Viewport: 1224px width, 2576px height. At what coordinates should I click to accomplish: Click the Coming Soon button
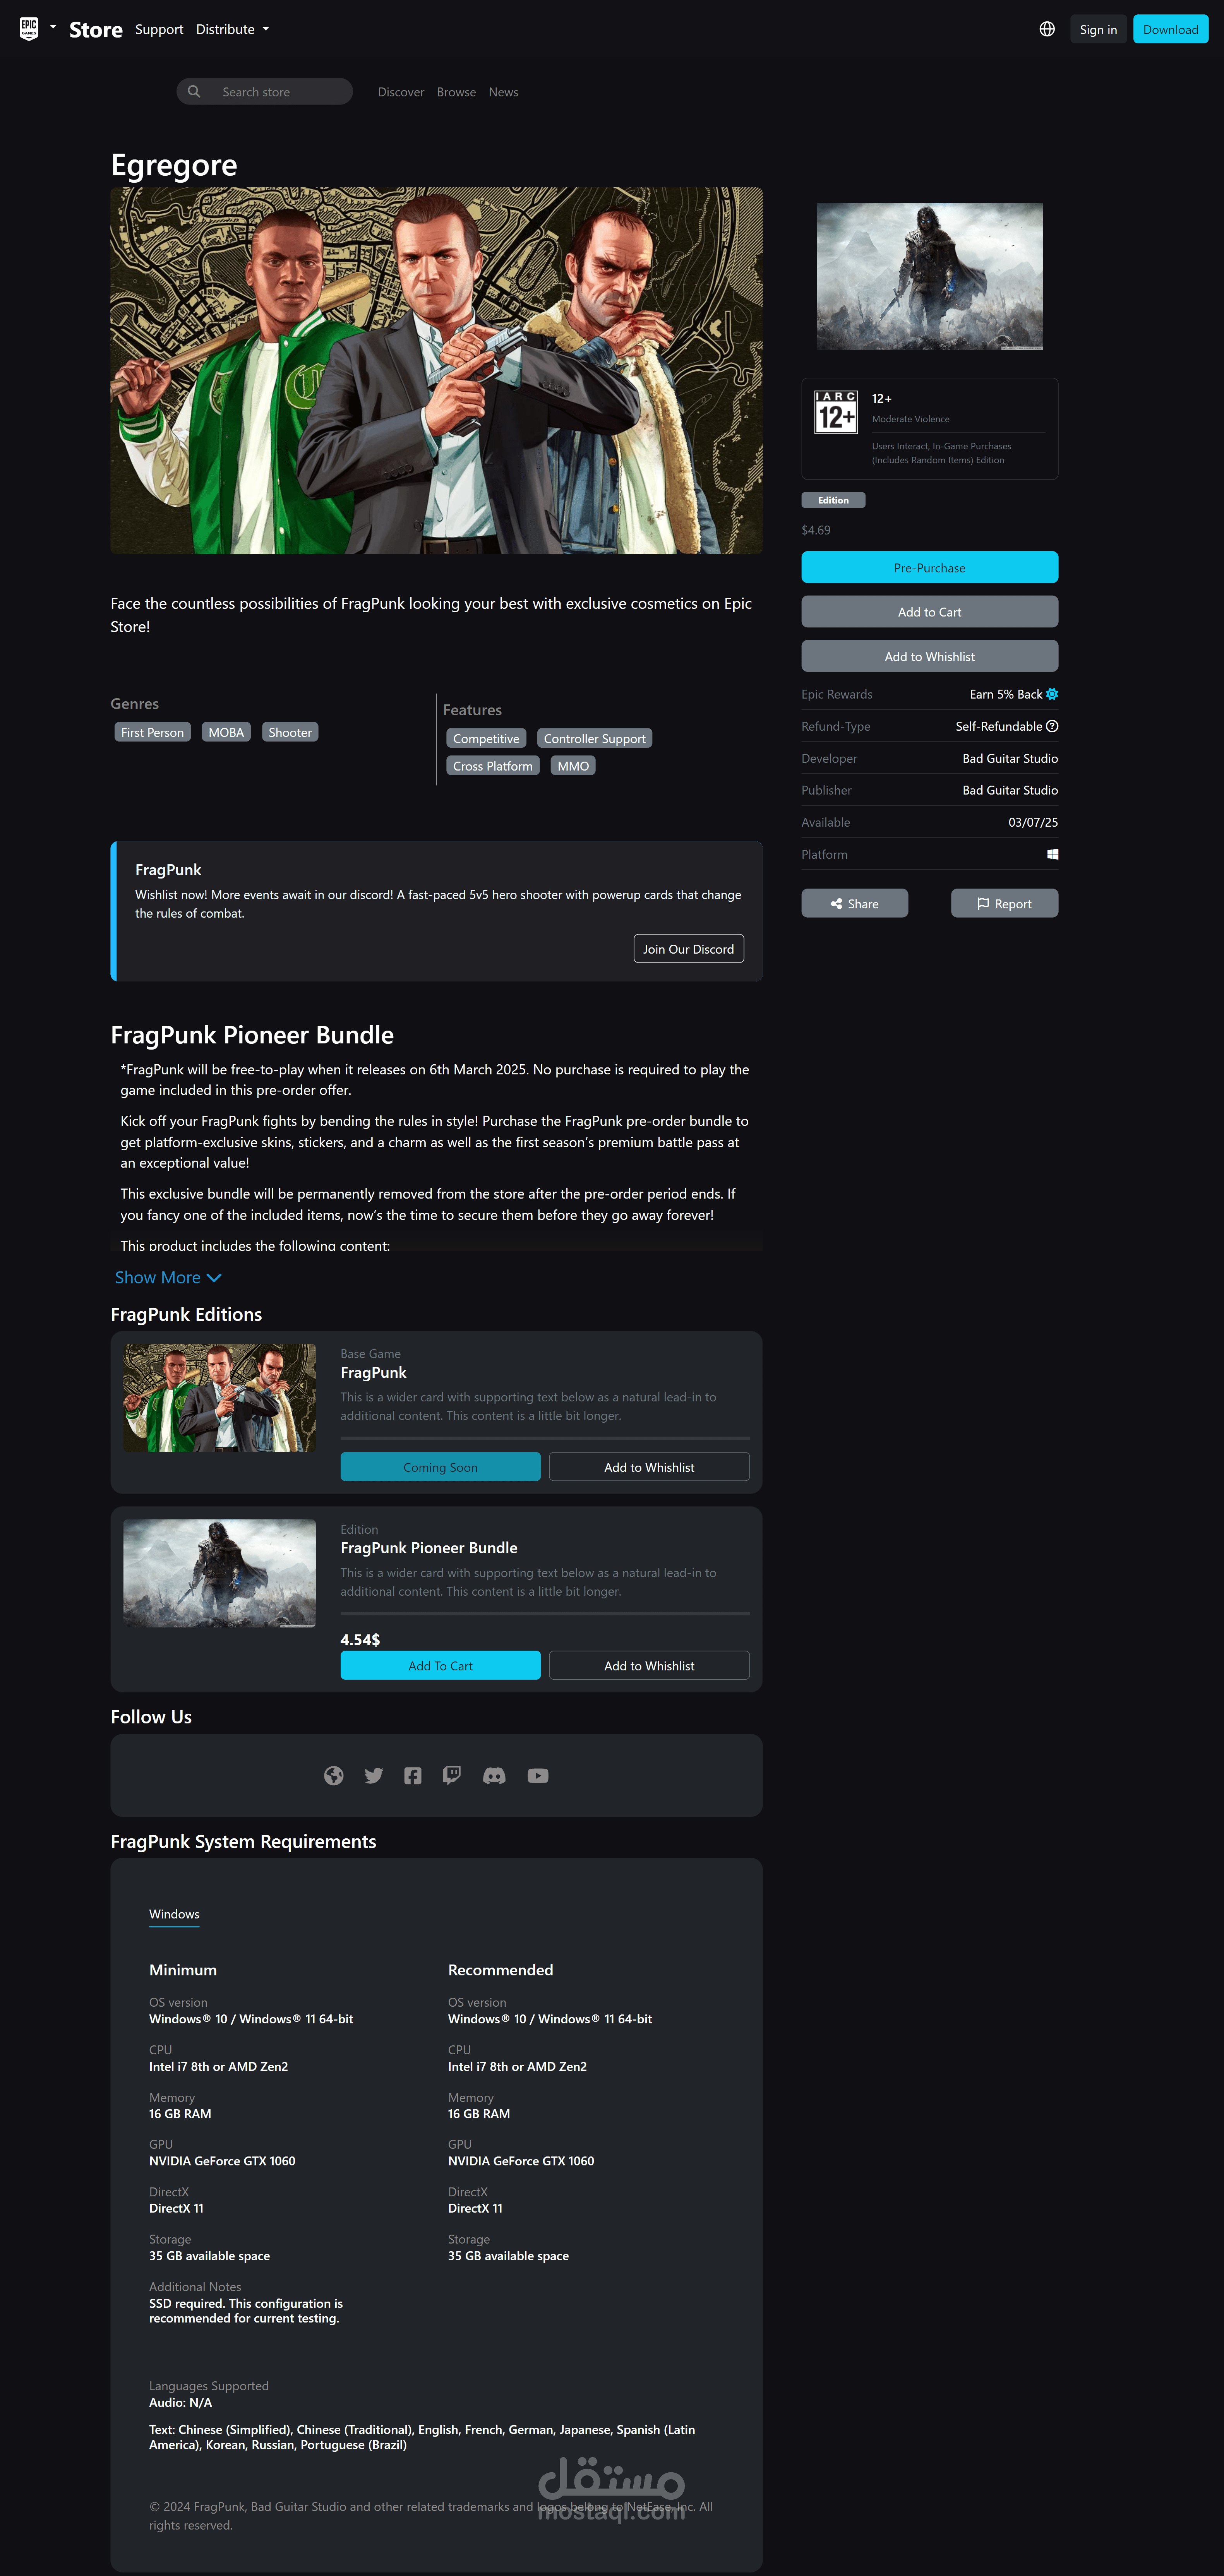[x=440, y=1467]
